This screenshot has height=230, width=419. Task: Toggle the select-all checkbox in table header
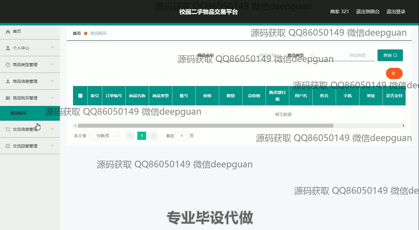point(80,96)
